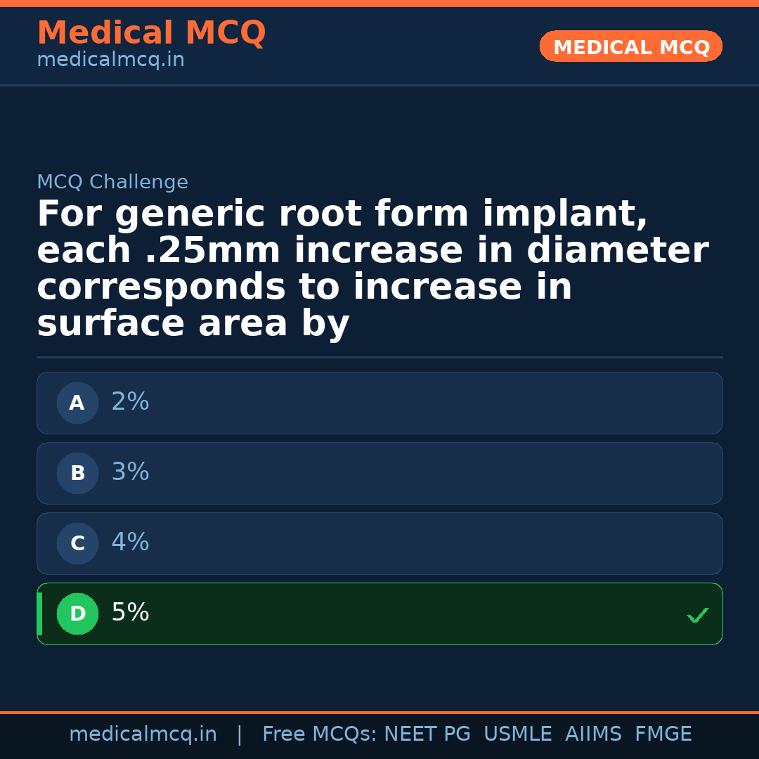Choose the "4%" answer text
Screen dimensions: 759x759
click(x=130, y=543)
